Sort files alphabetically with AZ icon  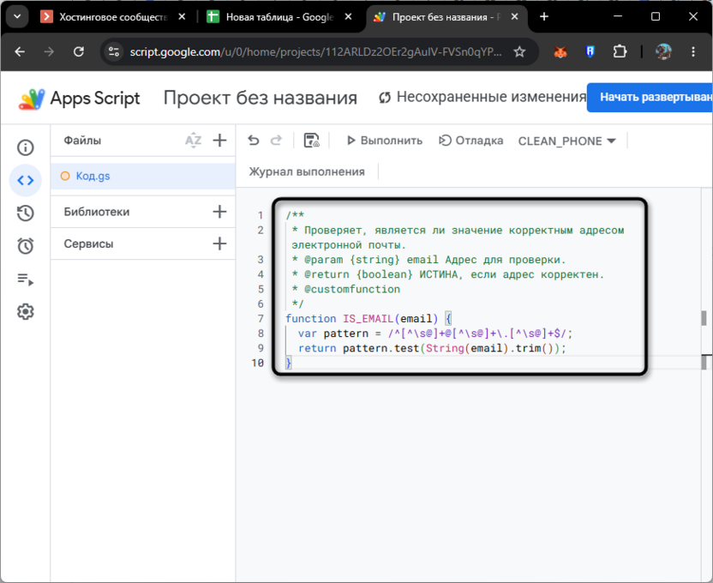click(194, 141)
